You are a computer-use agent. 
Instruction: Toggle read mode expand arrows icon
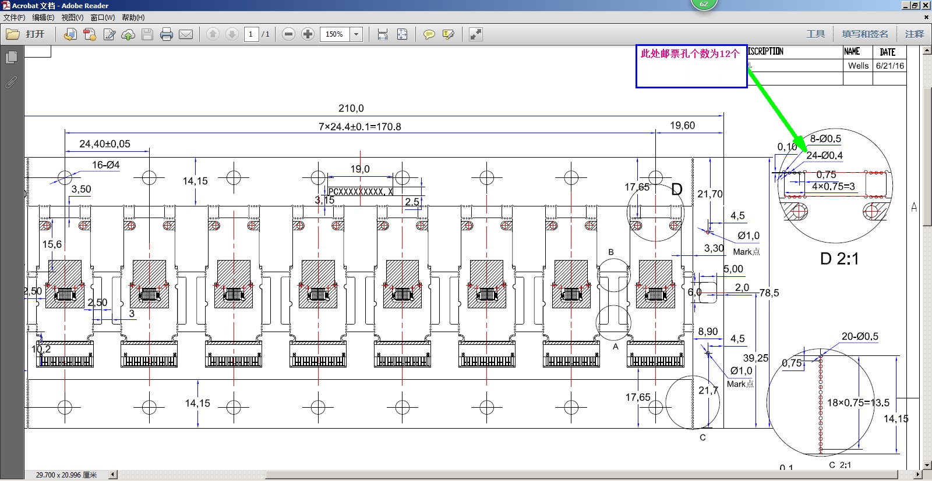[x=476, y=34]
